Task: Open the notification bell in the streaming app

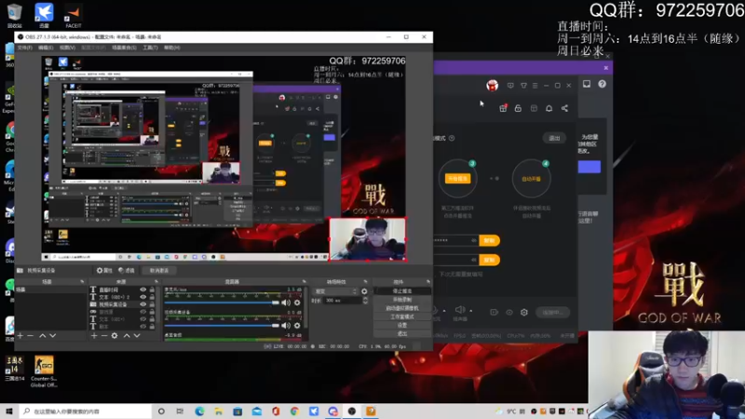Action: 549,108
